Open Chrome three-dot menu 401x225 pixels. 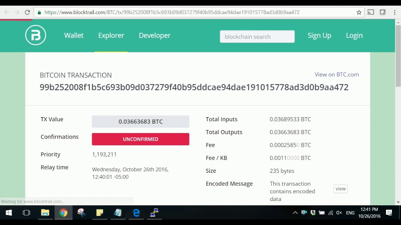(395, 12)
